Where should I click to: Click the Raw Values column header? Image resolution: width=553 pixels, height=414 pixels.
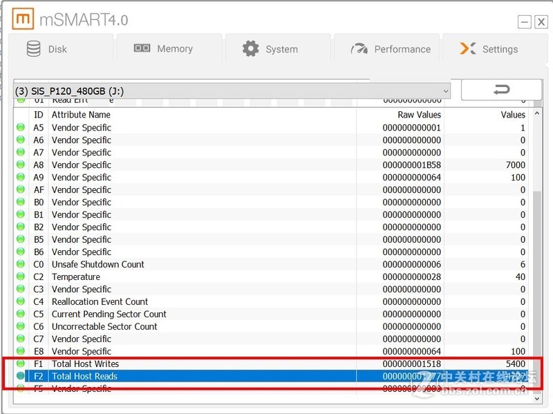point(419,115)
